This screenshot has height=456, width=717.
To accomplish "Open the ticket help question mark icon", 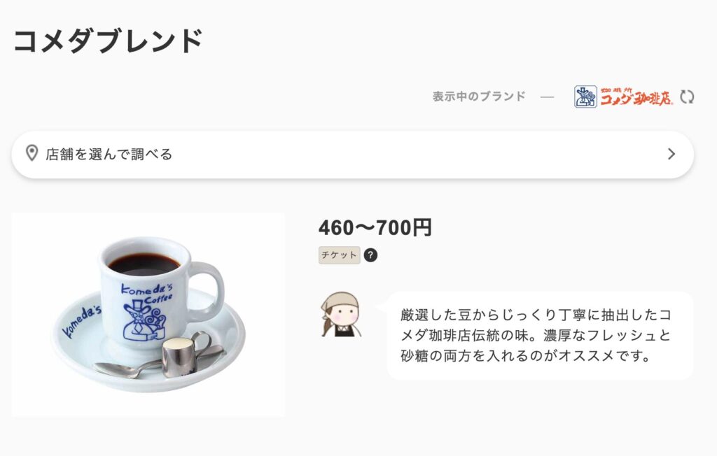I will pyautogui.click(x=370, y=255).
